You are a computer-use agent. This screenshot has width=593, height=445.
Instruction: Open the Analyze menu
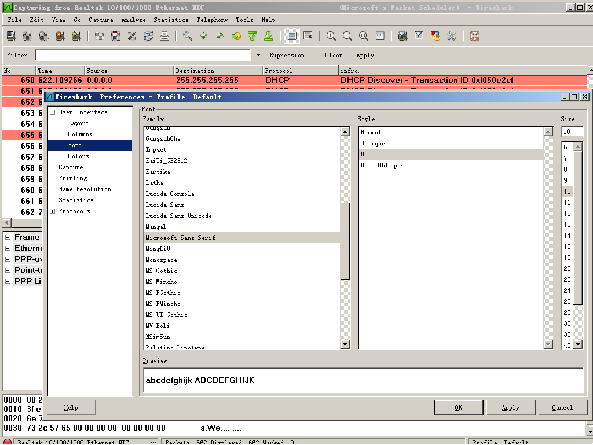tap(133, 20)
